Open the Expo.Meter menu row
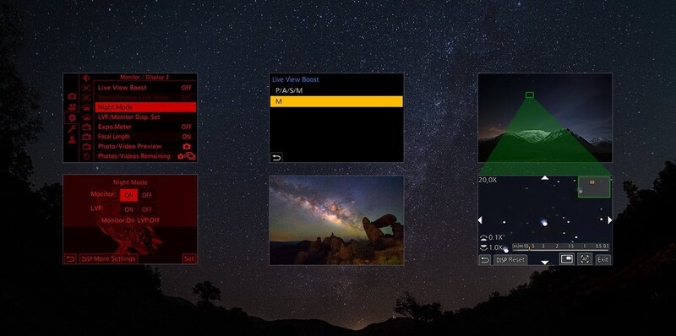 [144, 127]
